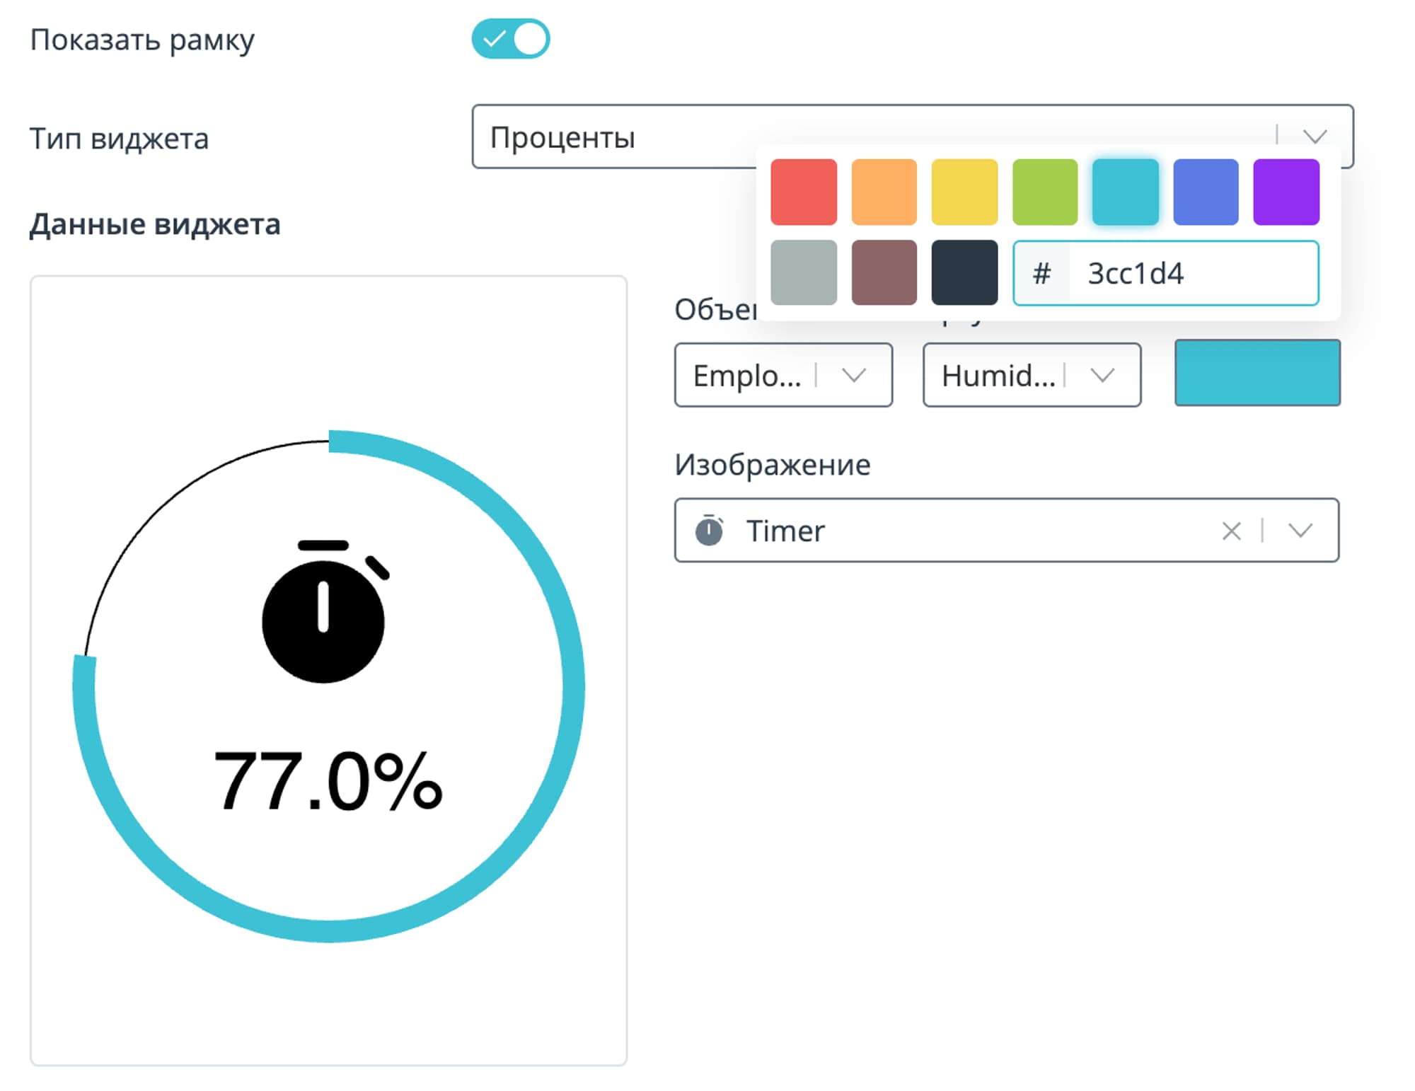
Task: Clear the Timer image selection
Action: pos(1231,531)
